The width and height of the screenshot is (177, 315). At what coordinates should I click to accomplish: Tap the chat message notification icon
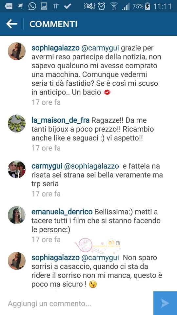tap(9, 6)
